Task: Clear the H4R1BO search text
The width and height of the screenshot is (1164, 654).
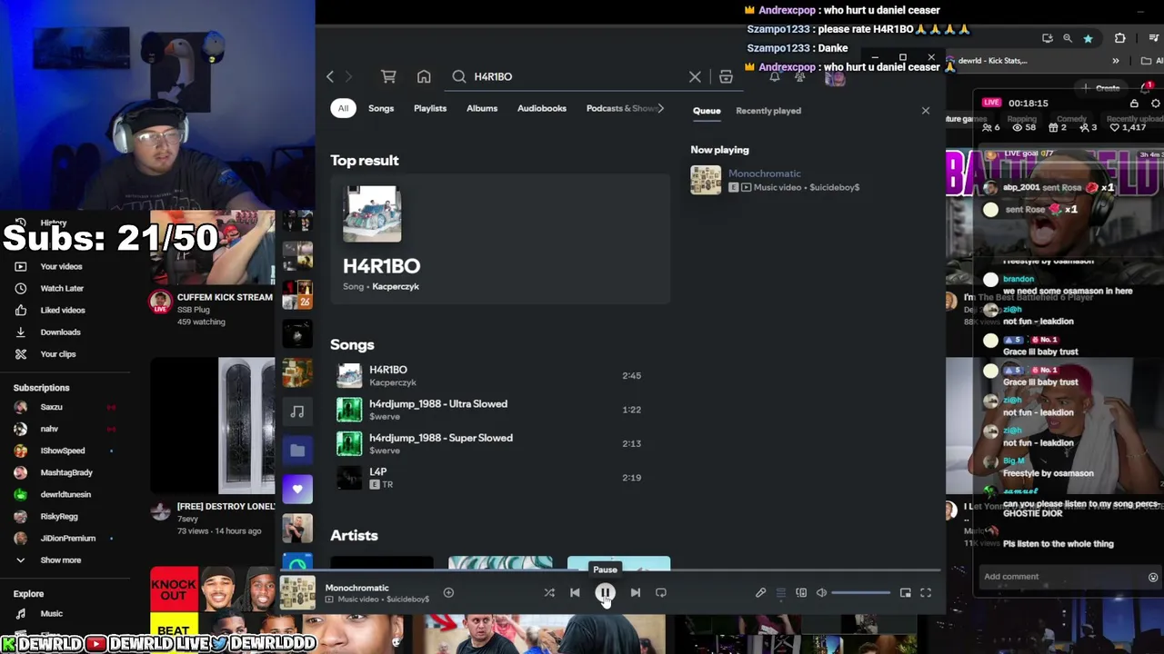Action: [x=695, y=77]
